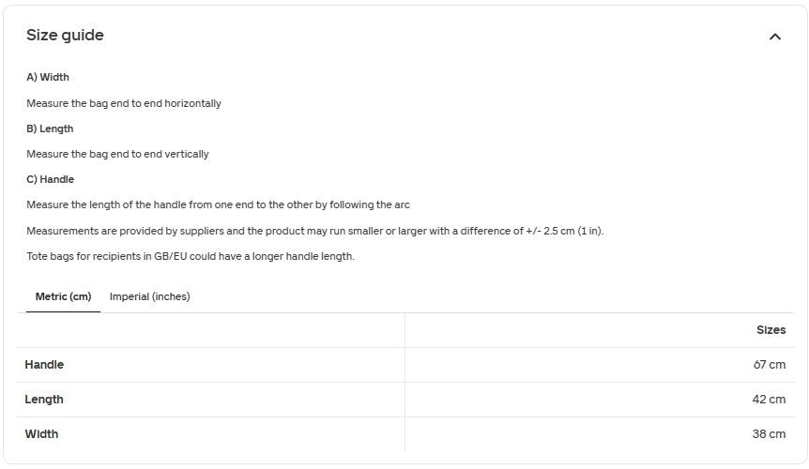Click the C) Handle heading
Viewport: 809px width, 469px height.
(x=50, y=179)
